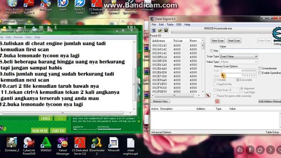Click the gamepad icon in bottom-right overlay

240,150
